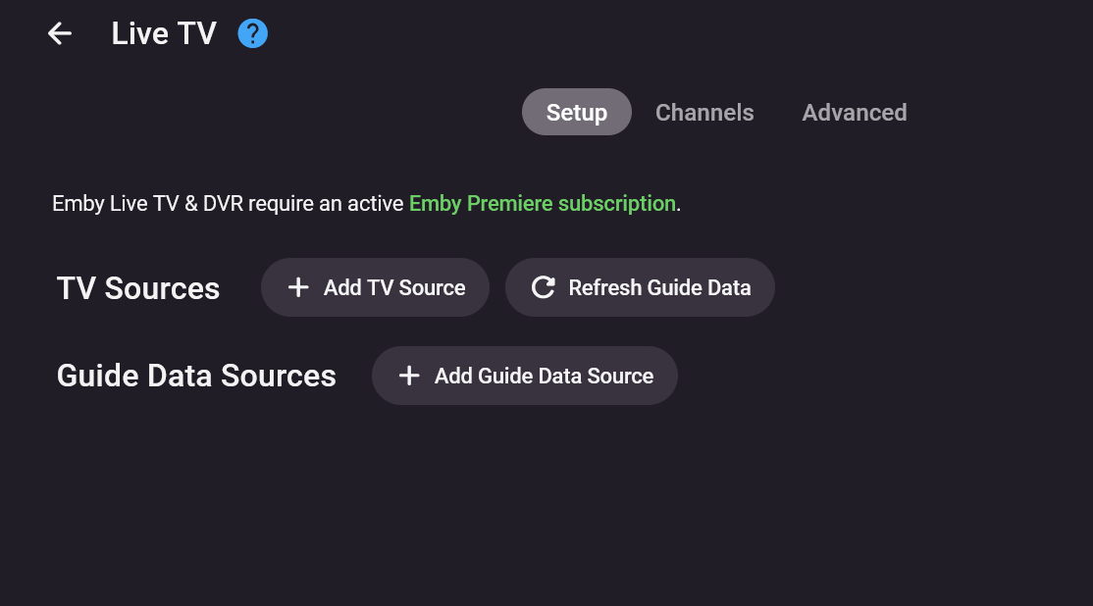Click the Live TV page title

point(164,34)
